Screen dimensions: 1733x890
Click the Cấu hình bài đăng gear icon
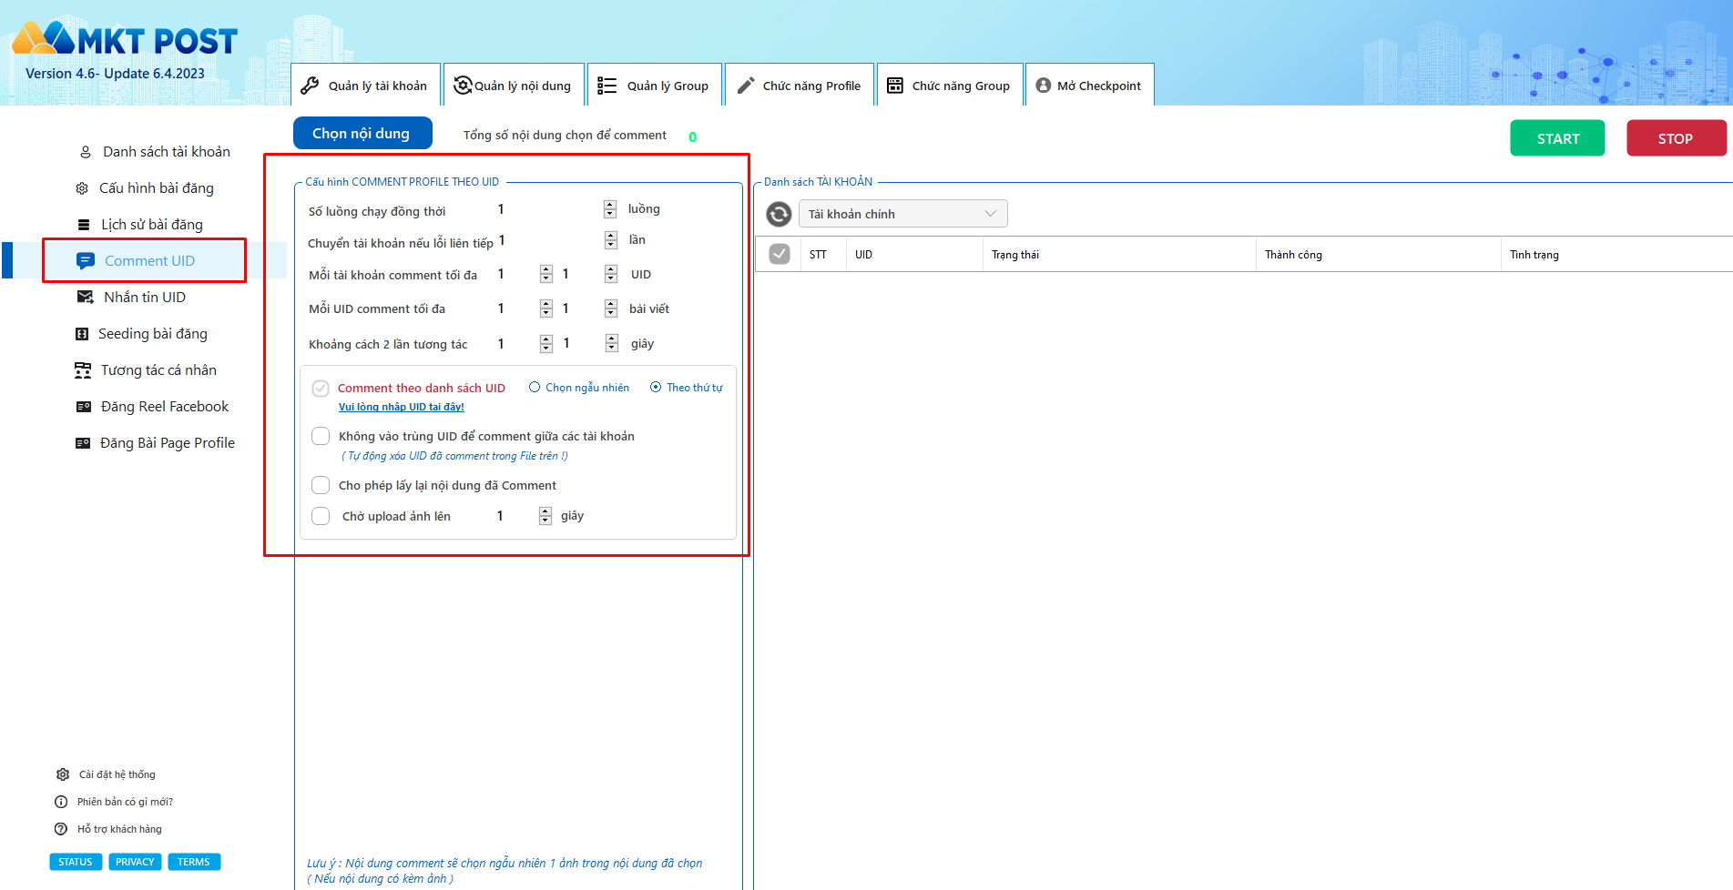82,188
